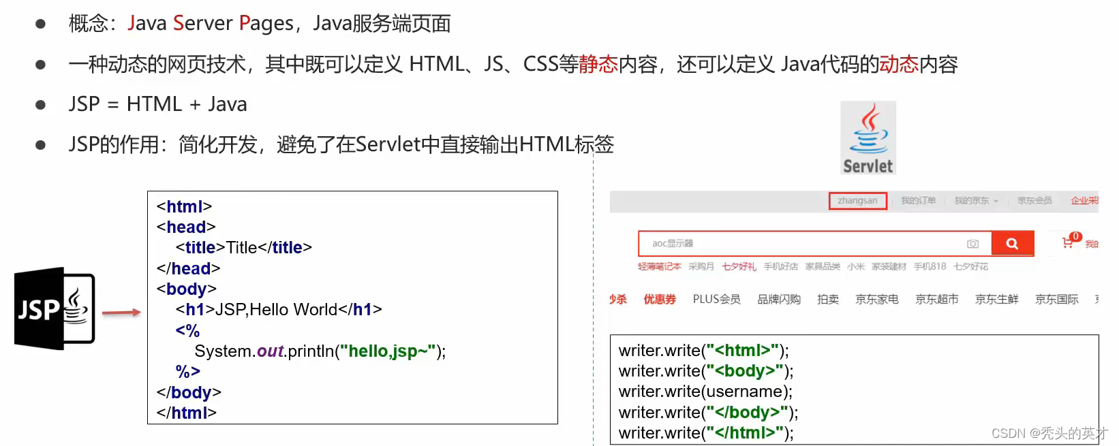Click the camera image-search icon
1119x446 pixels.
pyautogui.click(x=972, y=244)
